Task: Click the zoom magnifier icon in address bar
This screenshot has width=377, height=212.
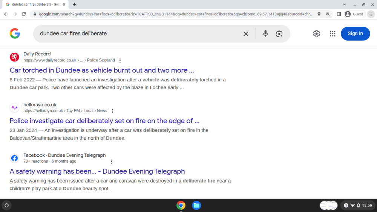Action: point(328,14)
